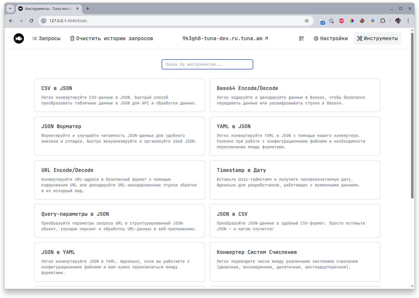419x298 pixels.
Task: Open the browser profile avatar
Action: 398,21
